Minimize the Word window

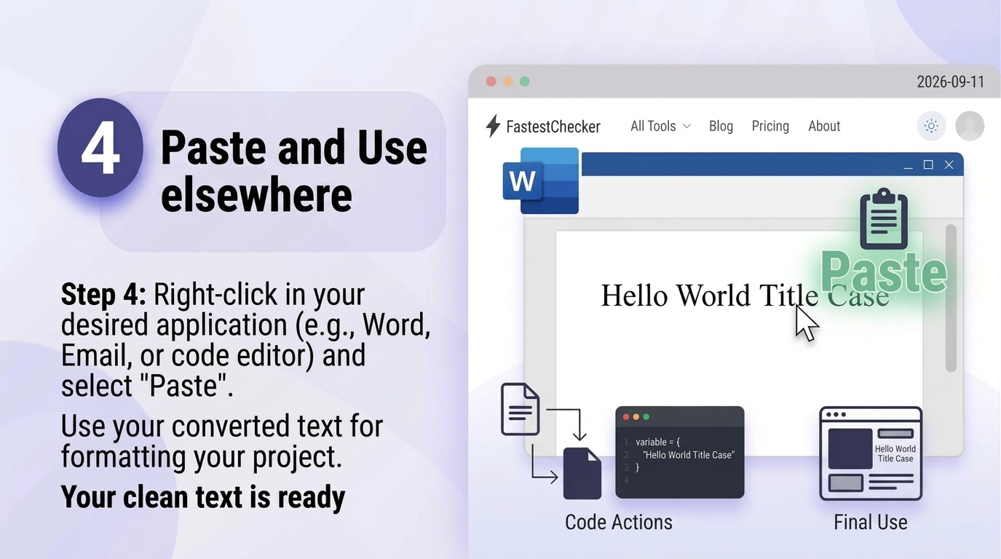click(908, 165)
